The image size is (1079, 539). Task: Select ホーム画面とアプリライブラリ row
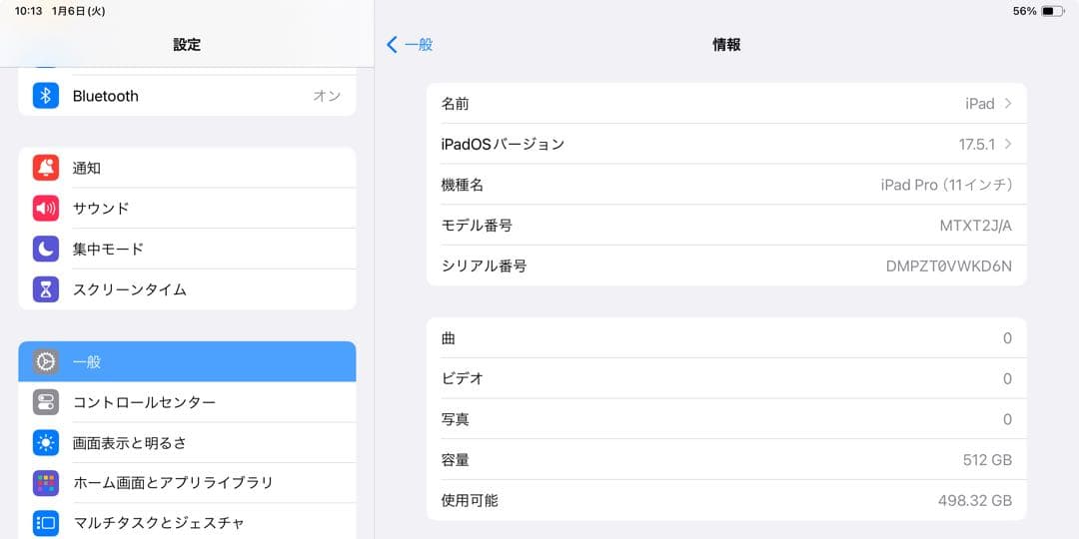[187, 483]
